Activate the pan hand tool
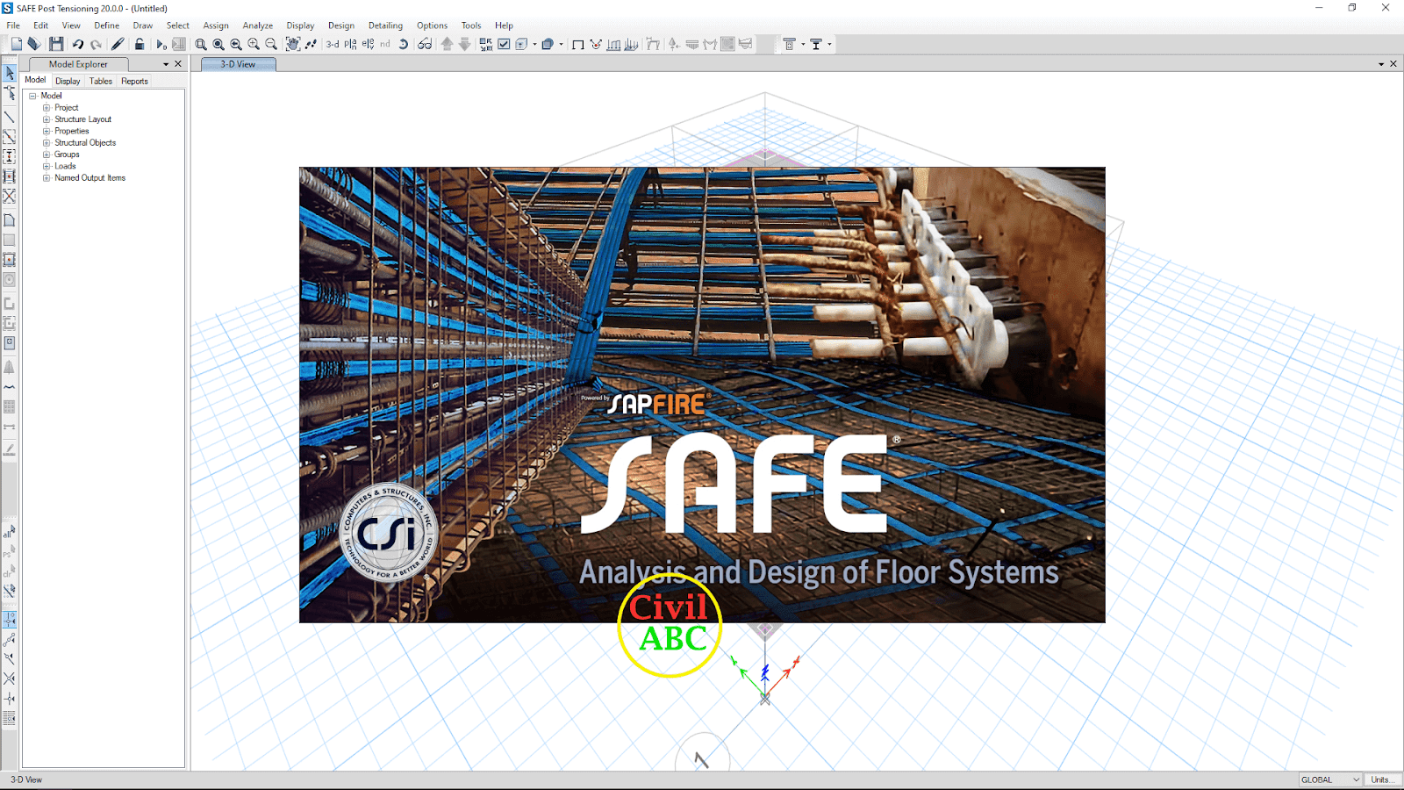Screen dimensions: 1404x790 (x=293, y=44)
